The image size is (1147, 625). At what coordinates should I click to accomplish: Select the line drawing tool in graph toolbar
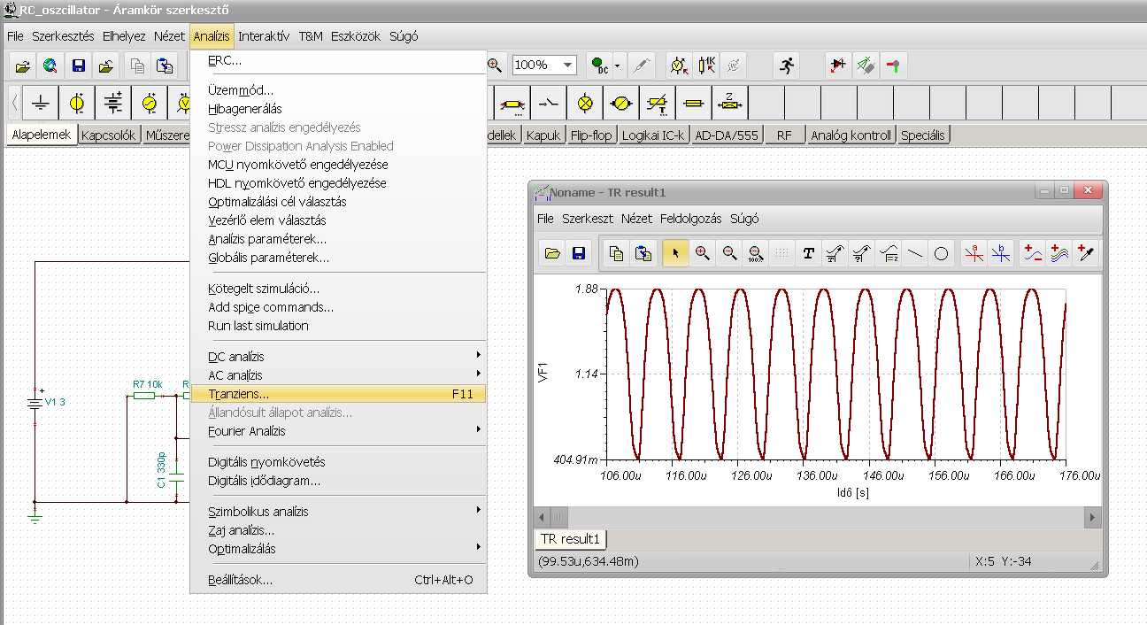pos(916,254)
